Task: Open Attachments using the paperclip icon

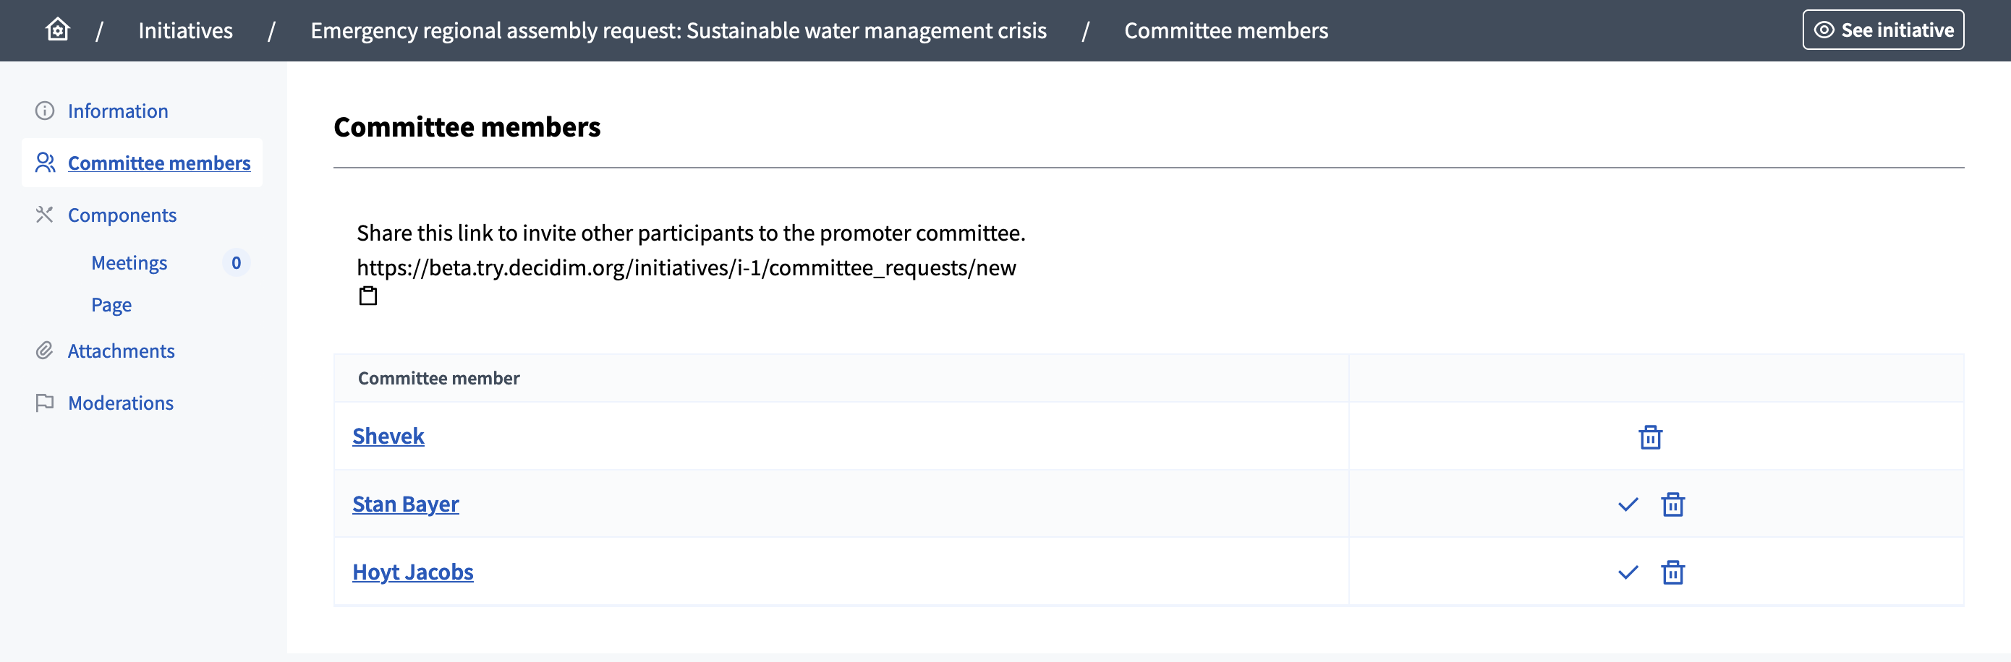Action: point(45,350)
